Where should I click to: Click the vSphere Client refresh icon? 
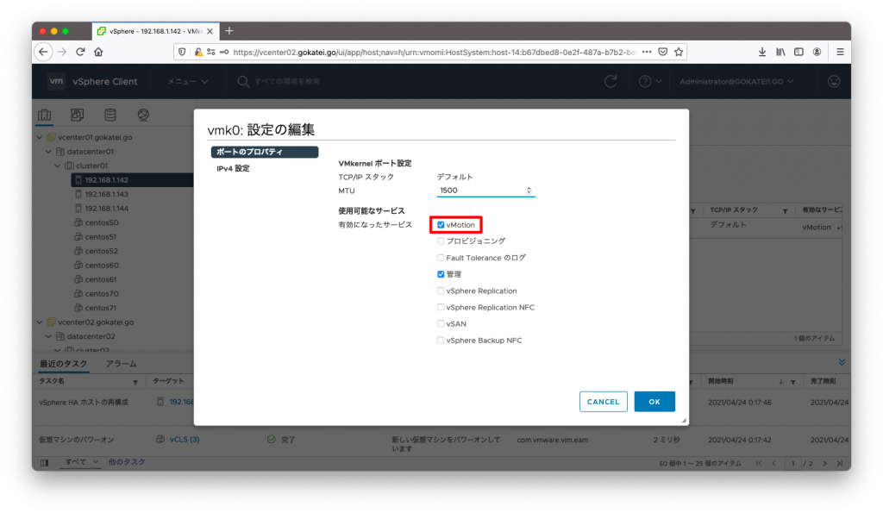tap(611, 81)
